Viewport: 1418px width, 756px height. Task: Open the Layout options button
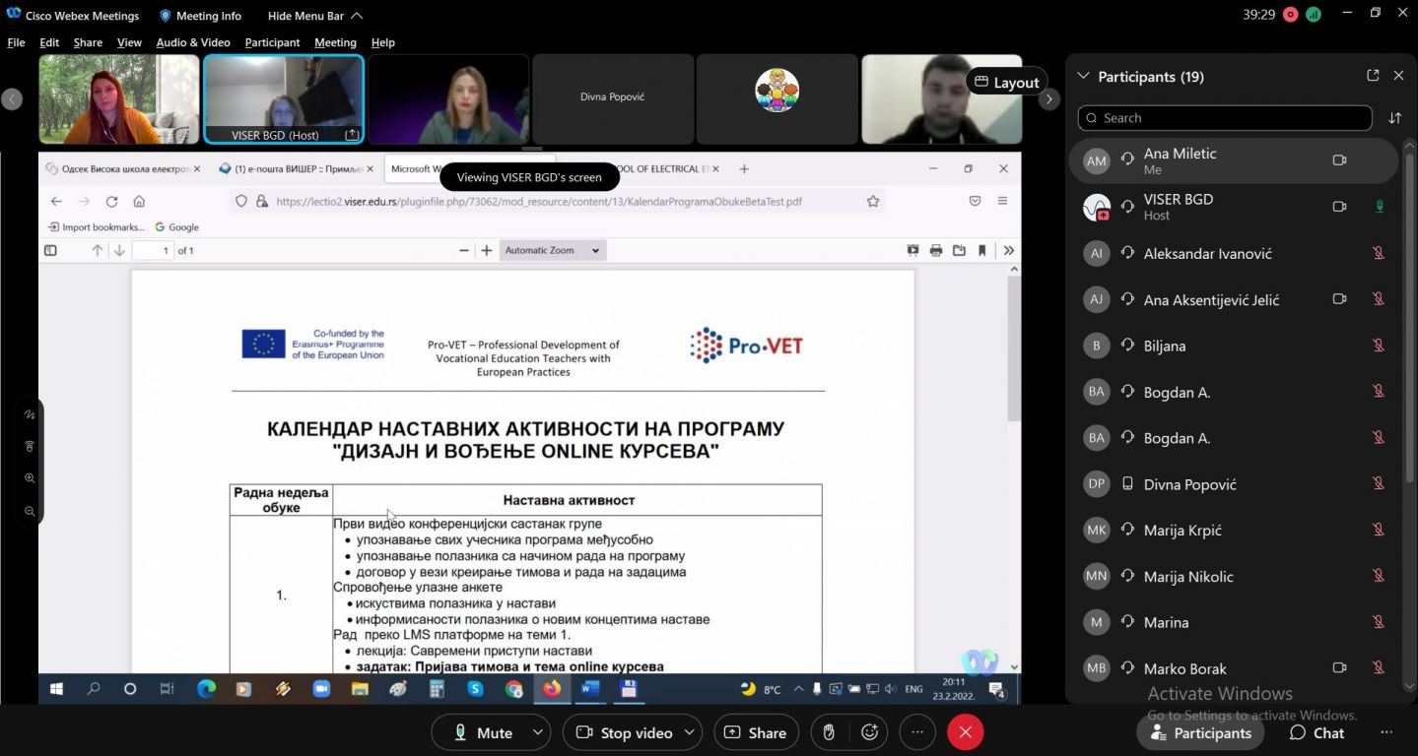coord(1006,82)
